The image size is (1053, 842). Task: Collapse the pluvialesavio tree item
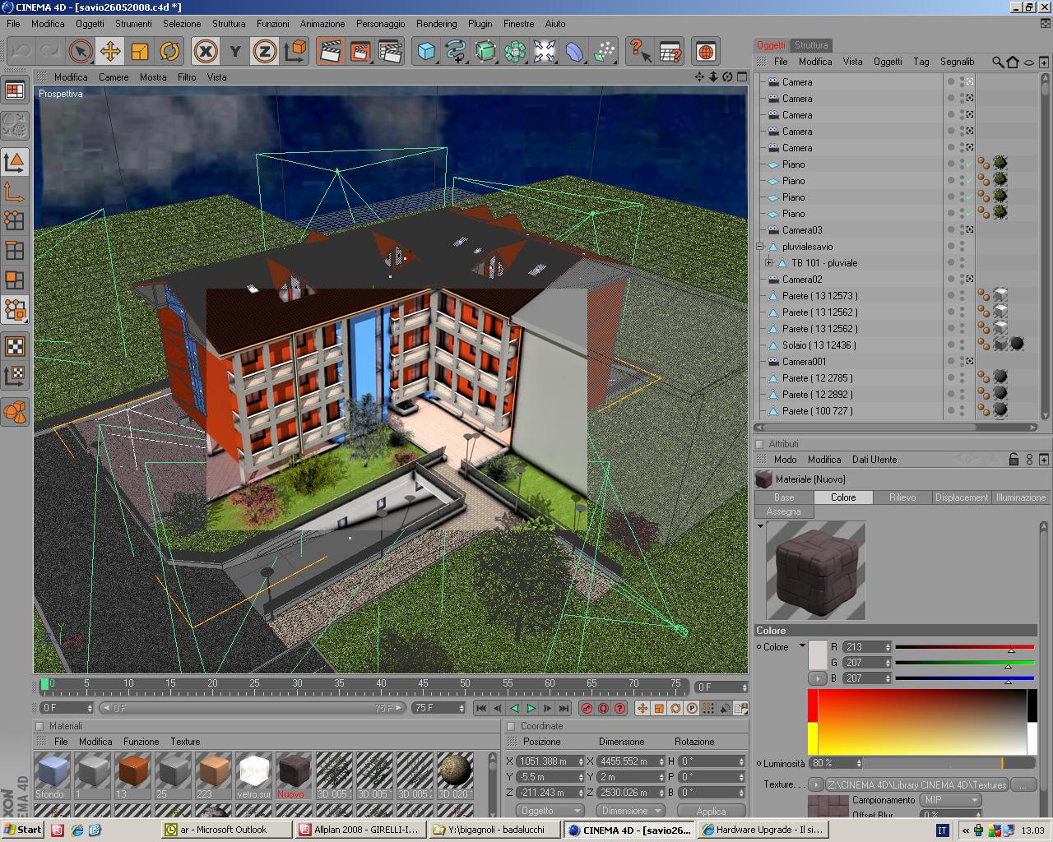pyautogui.click(x=760, y=247)
